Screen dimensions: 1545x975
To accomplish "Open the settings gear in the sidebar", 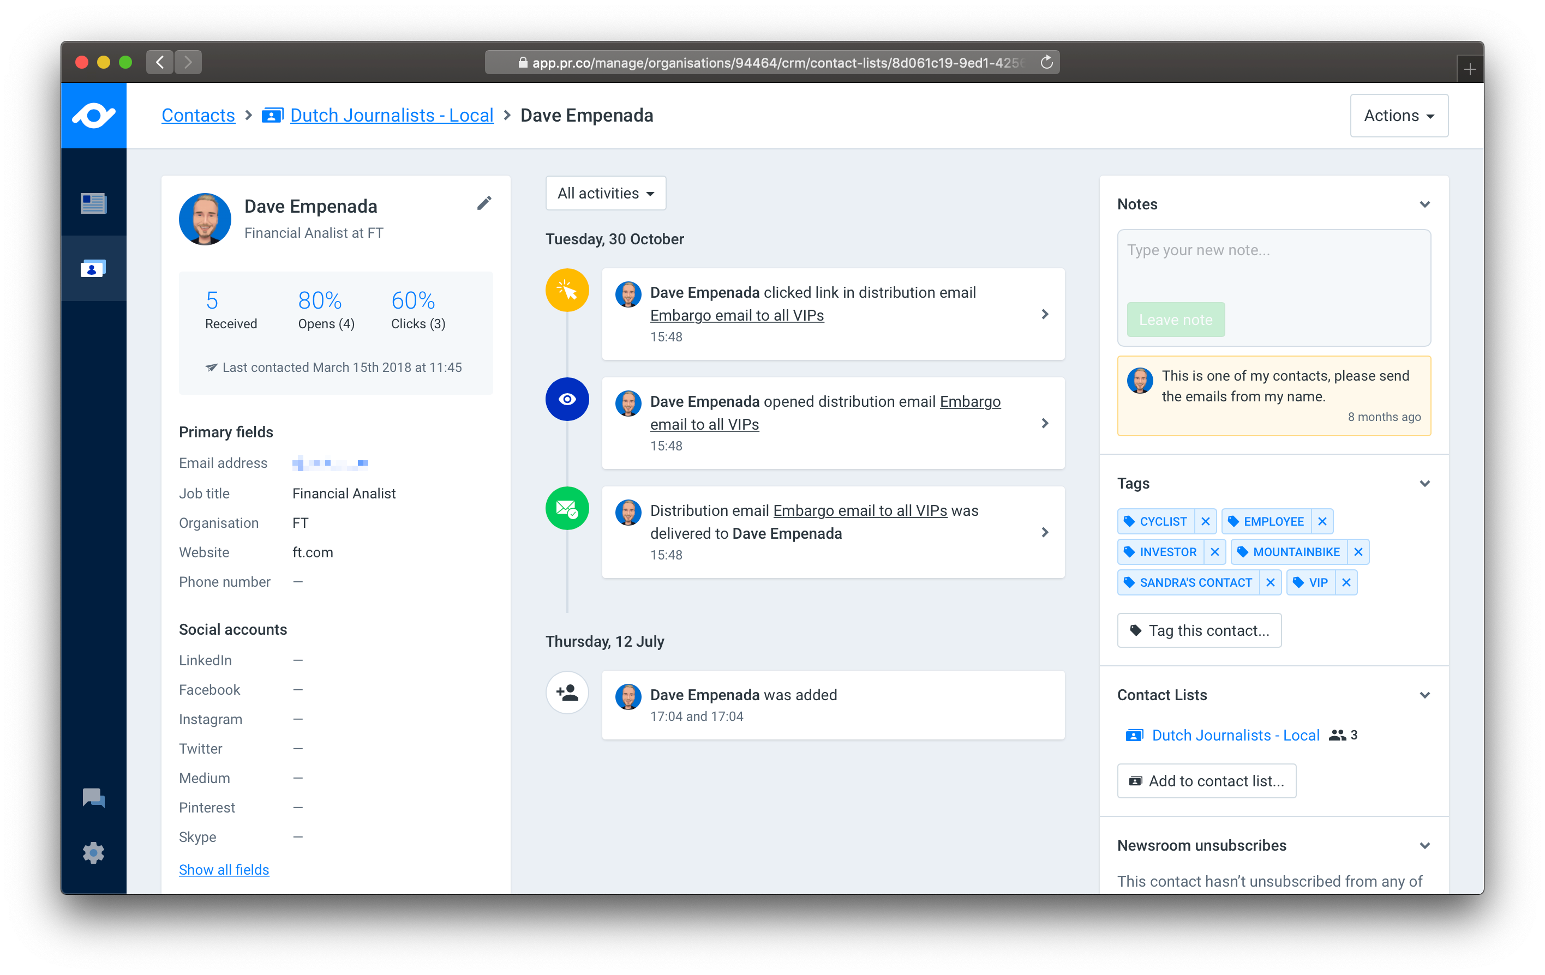I will [94, 852].
